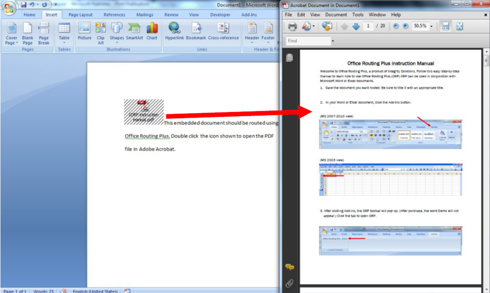
Task: Click the page number field in Acrobat
Action: coord(368,26)
